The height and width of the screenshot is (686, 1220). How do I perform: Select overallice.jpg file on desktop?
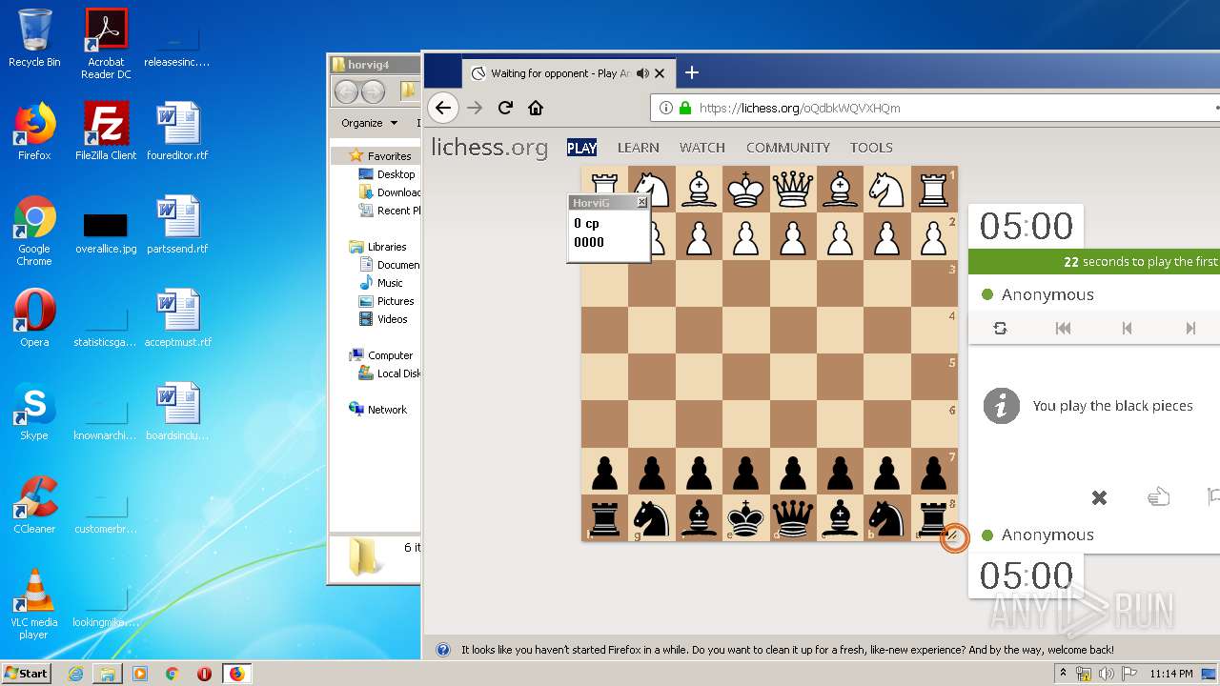106,232
